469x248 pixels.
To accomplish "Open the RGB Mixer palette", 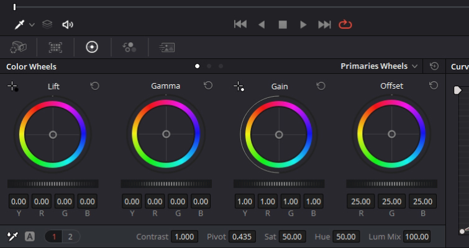I will pyautogui.click(x=129, y=47).
